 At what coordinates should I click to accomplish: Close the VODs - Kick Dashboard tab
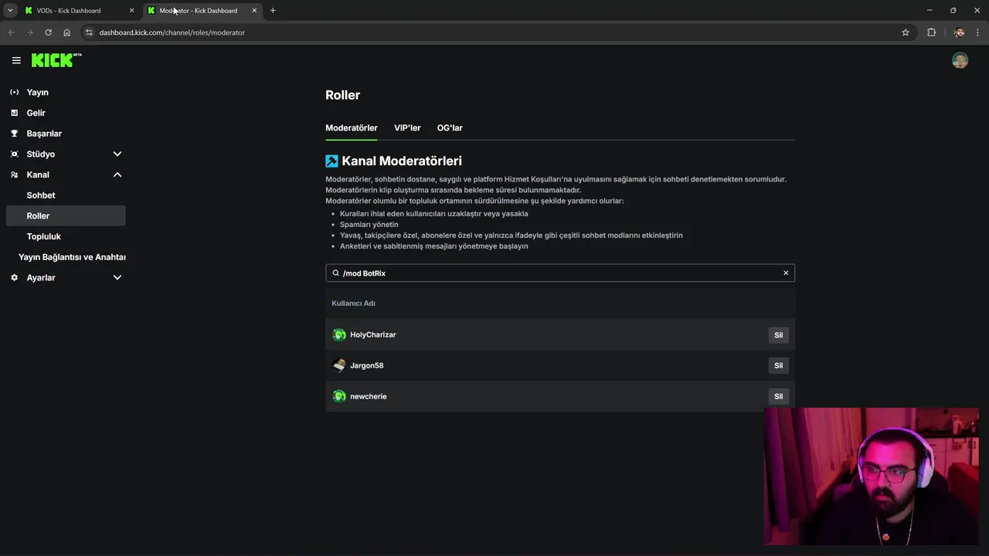pyautogui.click(x=131, y=11)
